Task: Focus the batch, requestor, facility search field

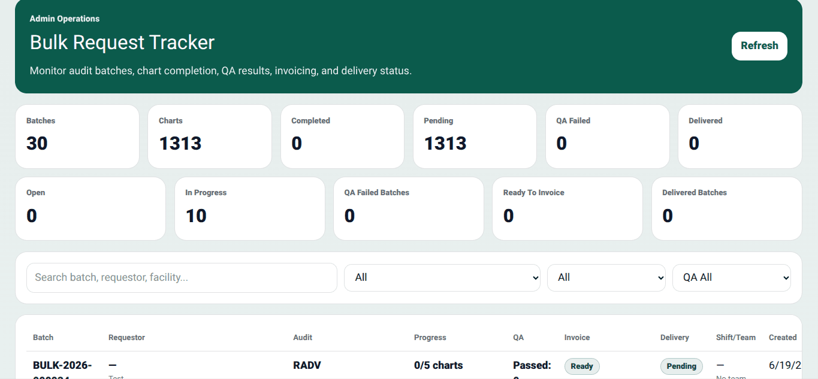Action: coord(182,278)
